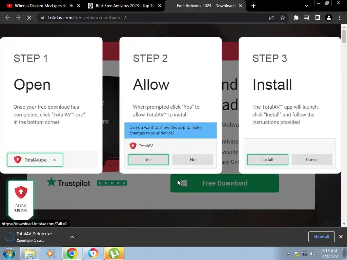Click the TotalAV.exe example in Step 1
Image resolution: width=347 pixels, height=260 pixels.
[x=35, y=160]
